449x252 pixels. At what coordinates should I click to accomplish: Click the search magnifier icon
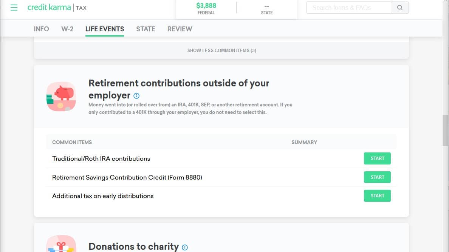(400, 8)
